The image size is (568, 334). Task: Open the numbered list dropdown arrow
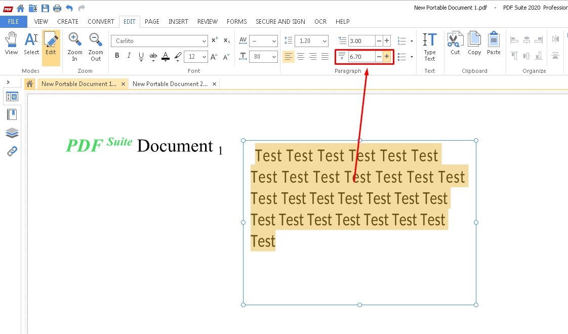pos(412,41)
